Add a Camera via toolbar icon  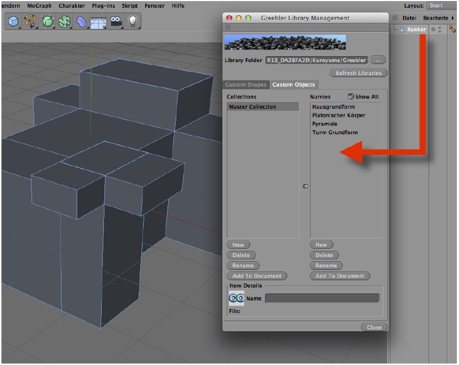coord(115,22)
